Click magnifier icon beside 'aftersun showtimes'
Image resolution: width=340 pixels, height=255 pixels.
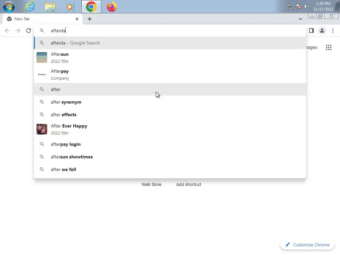tap(42, 157)
